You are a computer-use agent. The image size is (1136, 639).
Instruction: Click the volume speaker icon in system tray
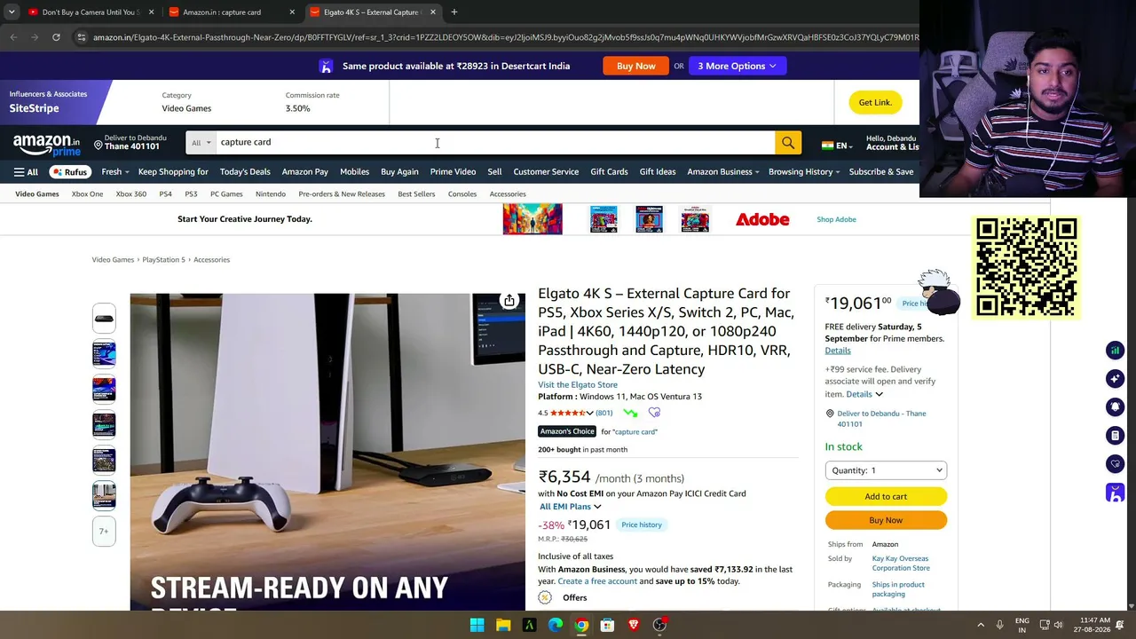click(x=1058, y=625)
